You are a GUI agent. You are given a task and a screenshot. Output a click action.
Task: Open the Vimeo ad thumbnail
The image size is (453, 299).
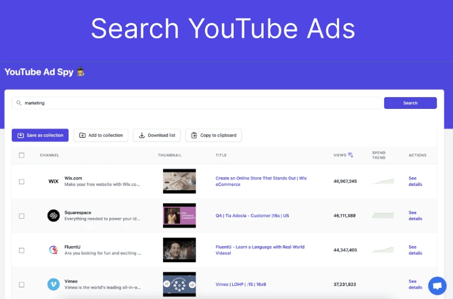pyautogui.click(x=179, y=285)
